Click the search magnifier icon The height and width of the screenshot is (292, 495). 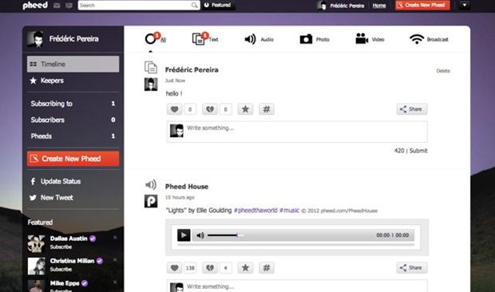click(195, 6)
